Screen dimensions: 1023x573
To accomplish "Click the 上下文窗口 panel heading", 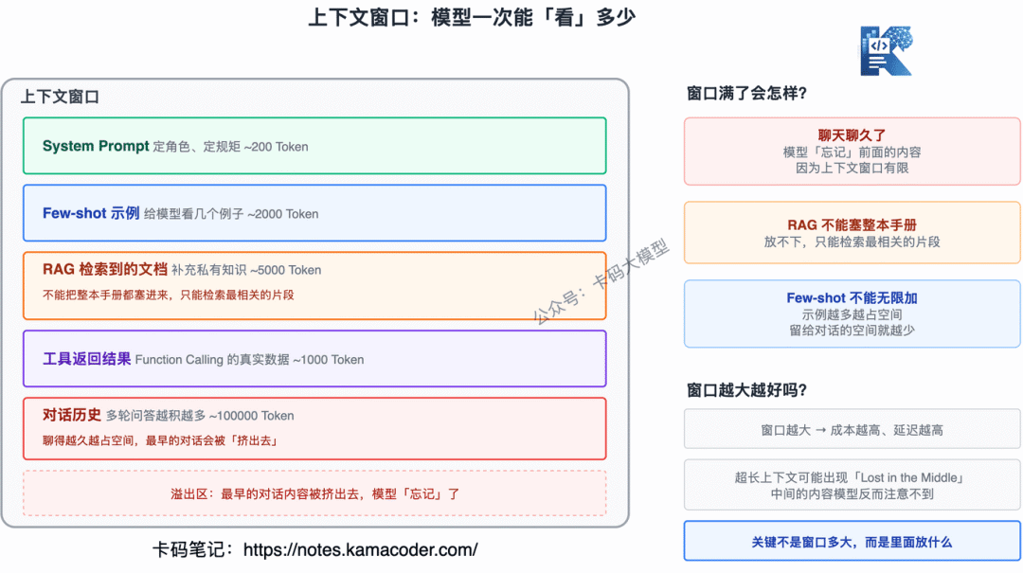I will (x=60, y=98).
